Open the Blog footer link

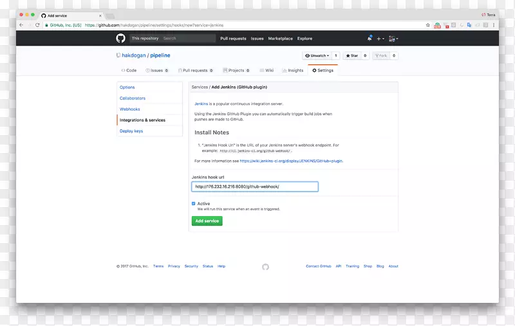[380, 266]
